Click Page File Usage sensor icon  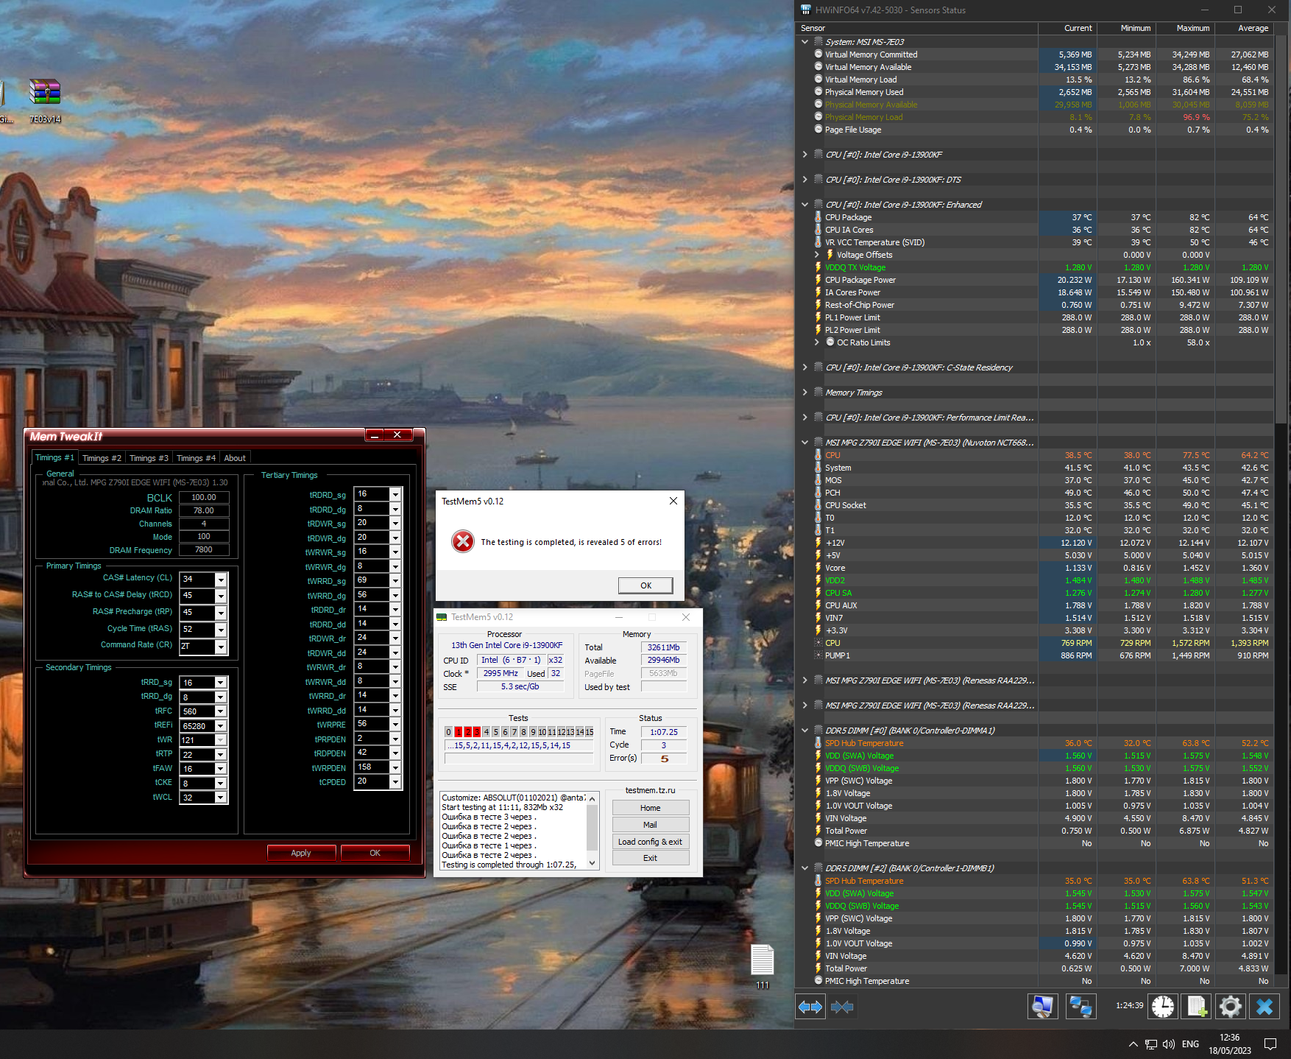pos(818,130)
